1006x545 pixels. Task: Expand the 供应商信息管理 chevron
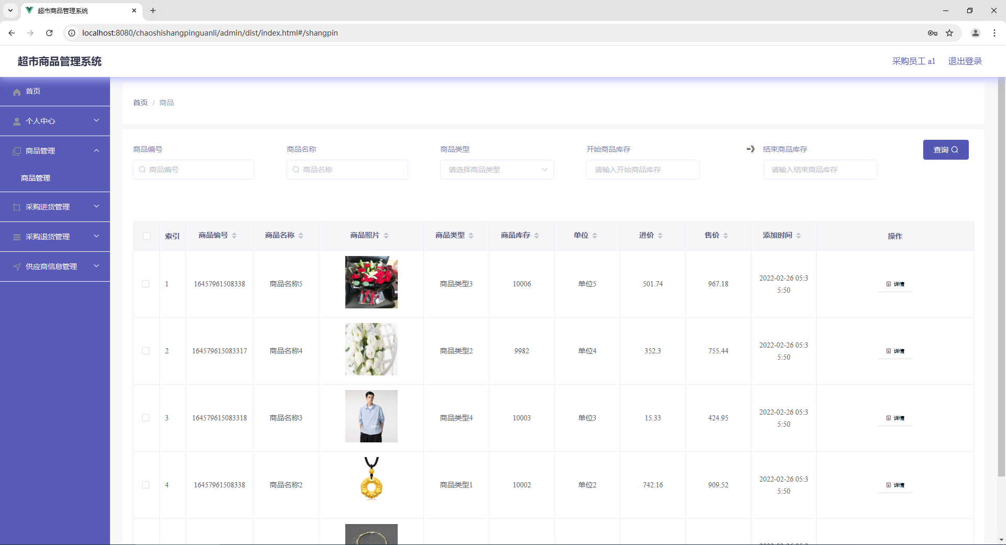pyautogui.click(x=96, y=266)
